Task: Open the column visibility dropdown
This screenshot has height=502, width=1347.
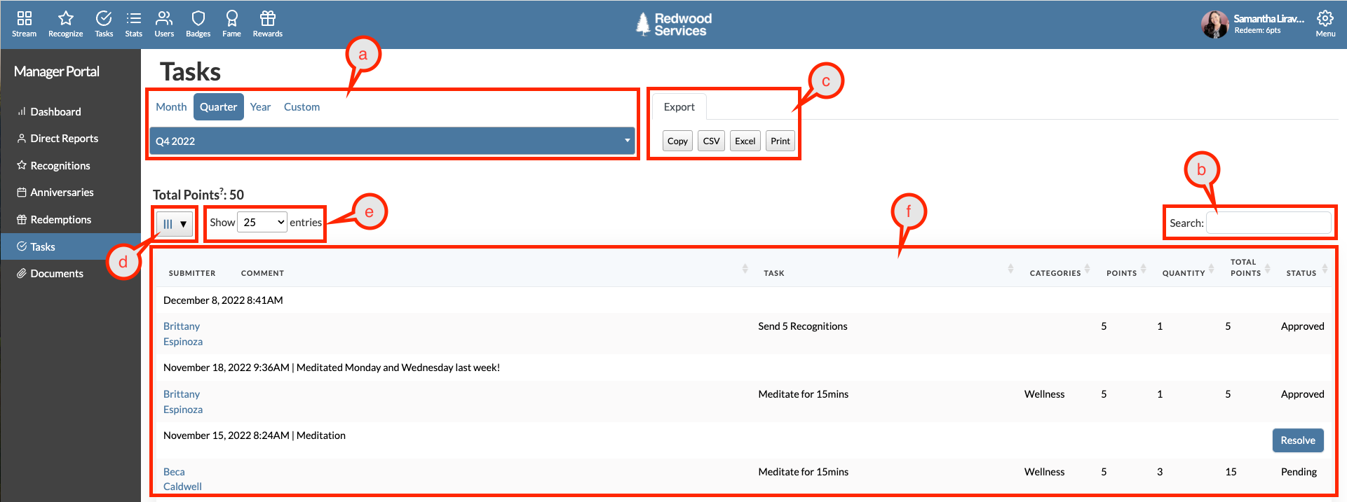Action: click(175, 224)
